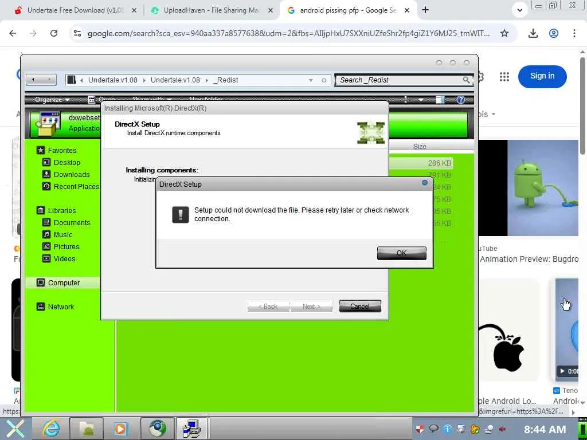
Task: Select Documents library in the sidebar
Action: (72, 223)
